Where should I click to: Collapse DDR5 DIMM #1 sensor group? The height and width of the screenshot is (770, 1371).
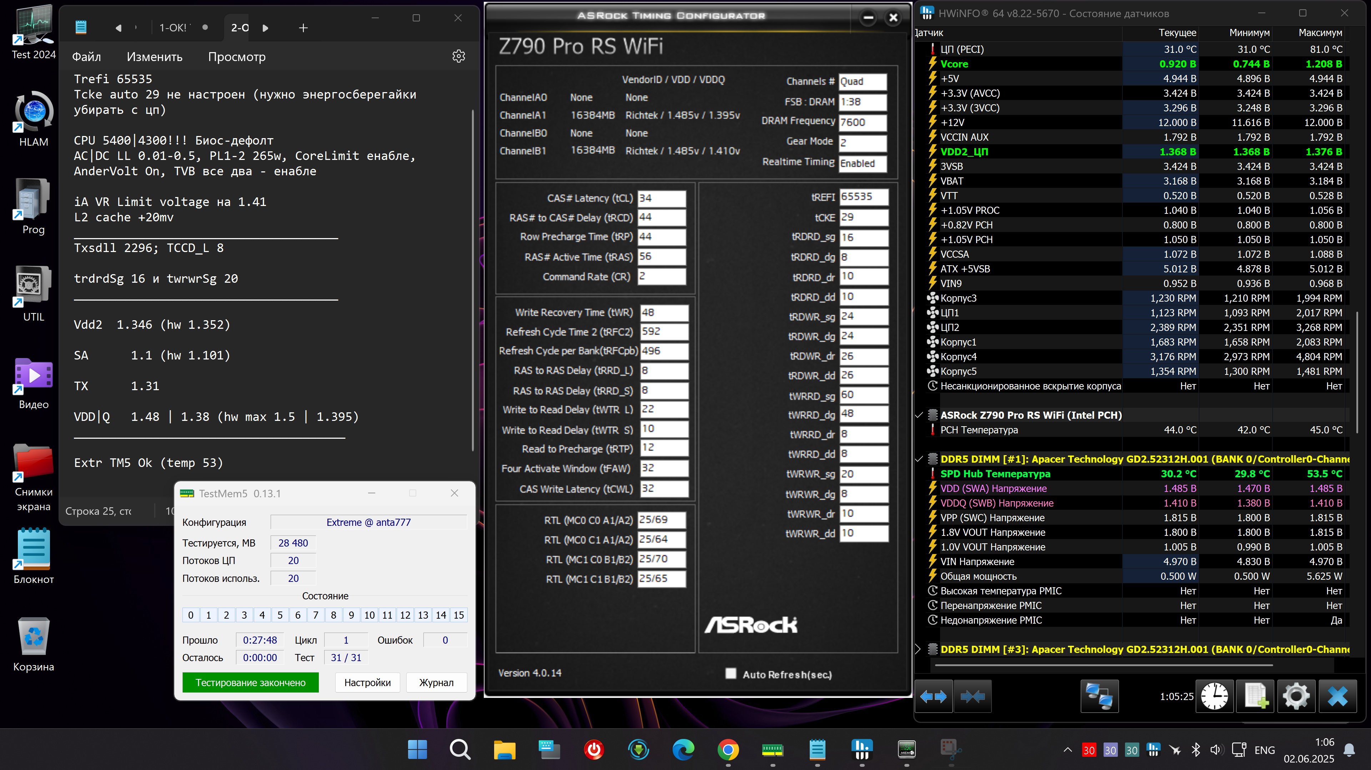(x=919, y=459)
